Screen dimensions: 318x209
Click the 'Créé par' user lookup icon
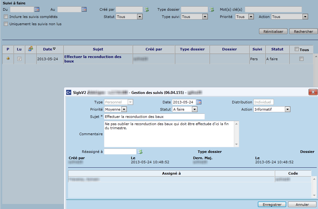point(146,9)
